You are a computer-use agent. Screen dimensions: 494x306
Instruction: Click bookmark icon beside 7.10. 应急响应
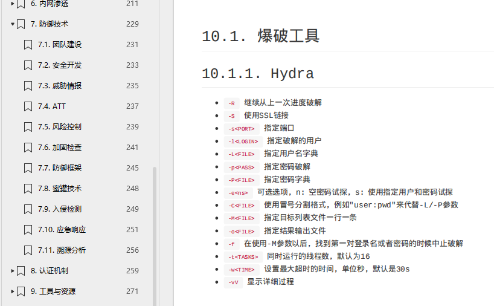click(x=28, y=230)
